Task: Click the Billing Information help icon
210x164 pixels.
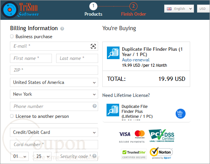Action: [x=62, y=29]
